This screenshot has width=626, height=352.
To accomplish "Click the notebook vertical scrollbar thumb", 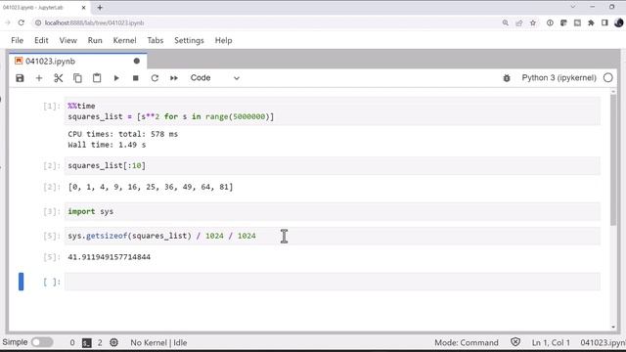I will [x=613, y=159].
